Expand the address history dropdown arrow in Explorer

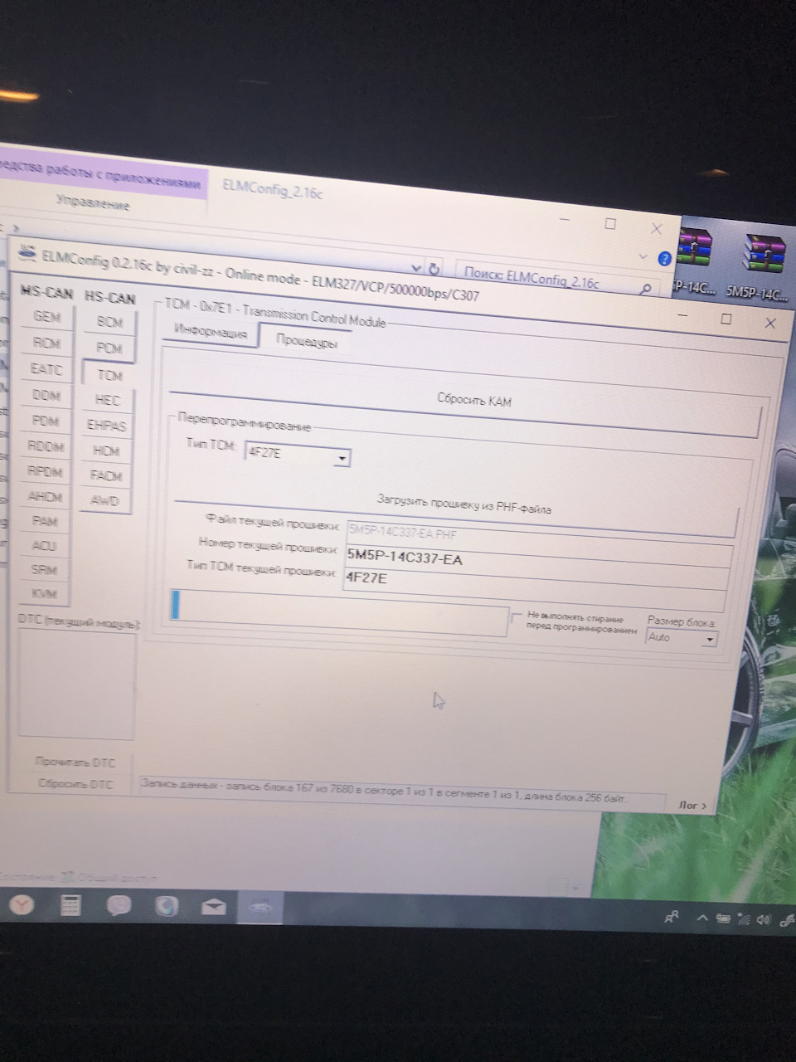[x=415, y=268]
